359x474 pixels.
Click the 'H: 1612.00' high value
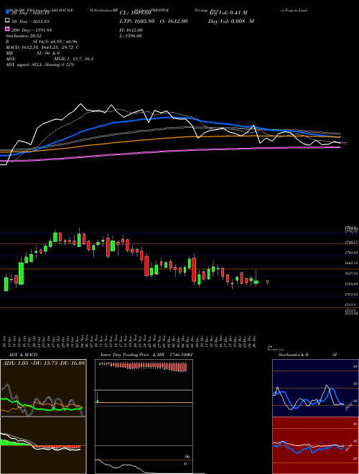[131, 30]
